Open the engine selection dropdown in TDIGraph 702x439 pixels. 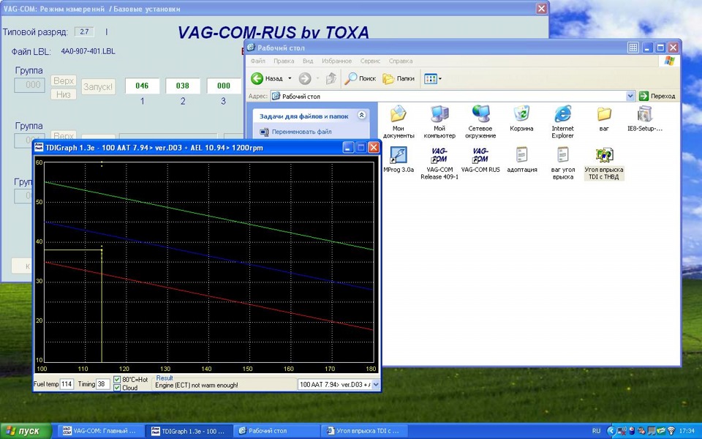(x=375, y=384)
